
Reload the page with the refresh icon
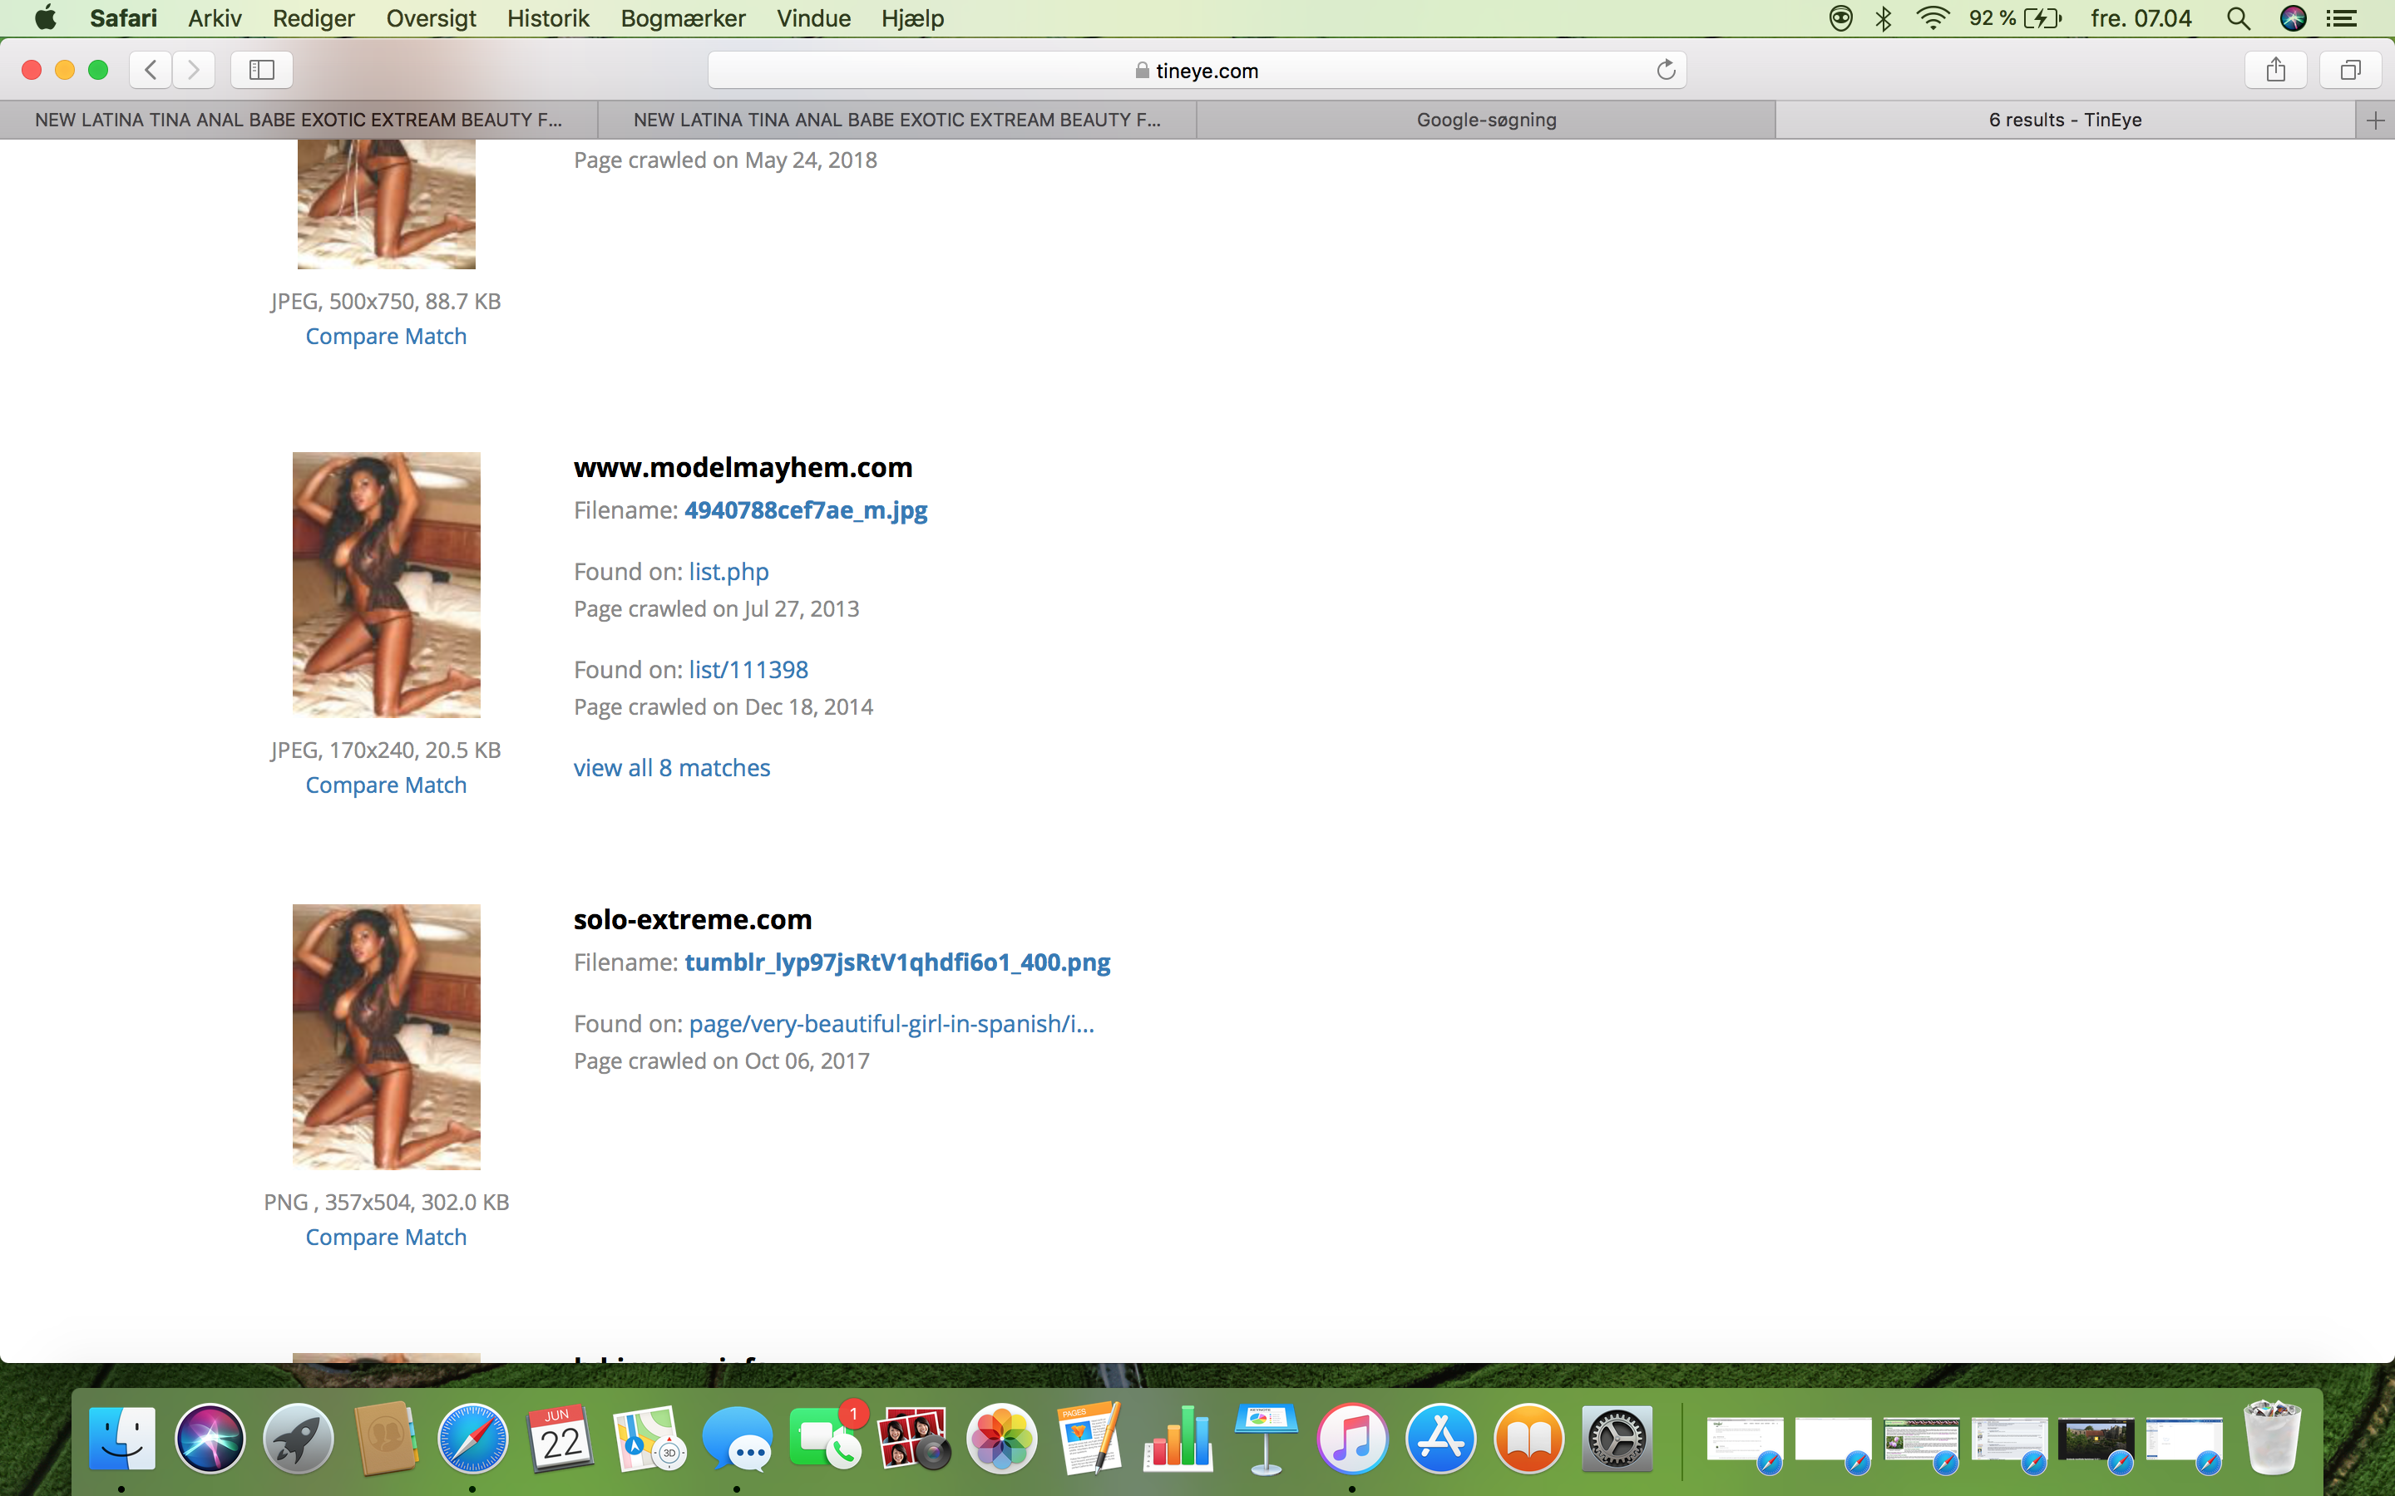(x=1666, y=69)
